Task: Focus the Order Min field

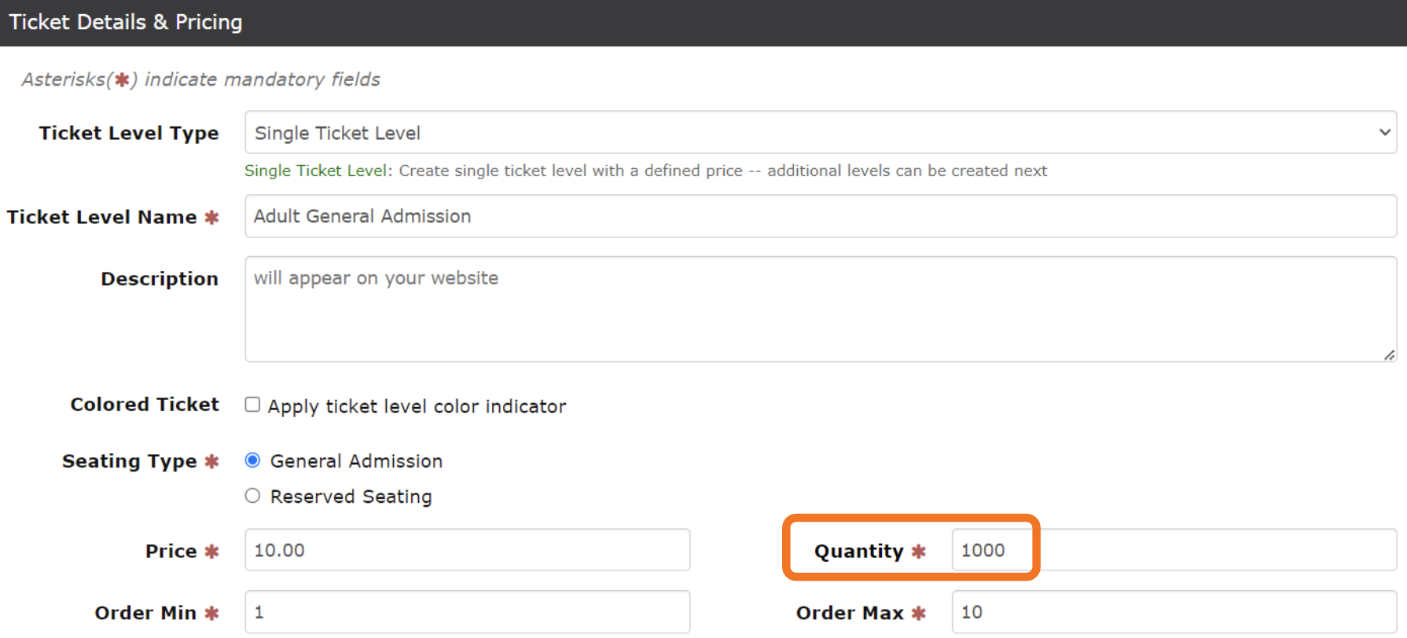Action: click(x=467, y=612)
